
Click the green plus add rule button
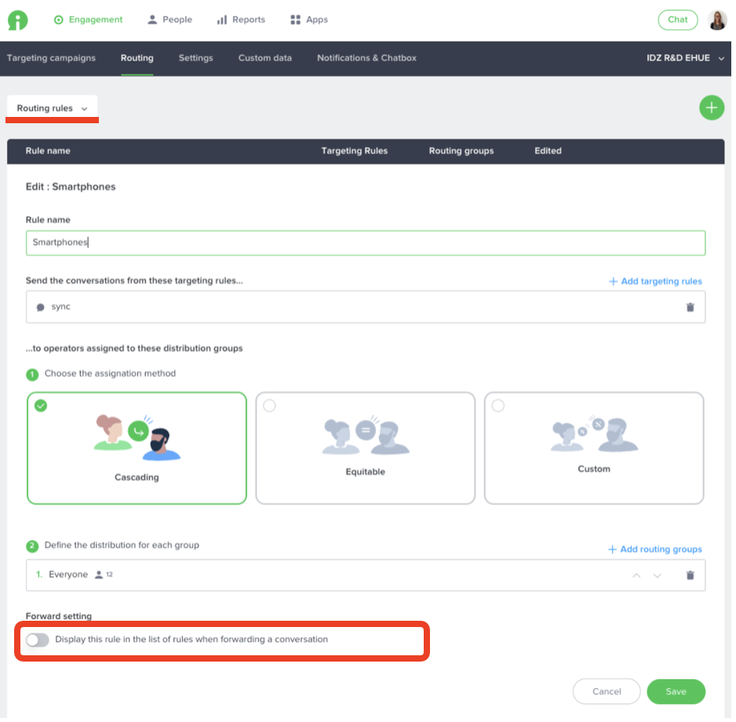pos(711,108)
